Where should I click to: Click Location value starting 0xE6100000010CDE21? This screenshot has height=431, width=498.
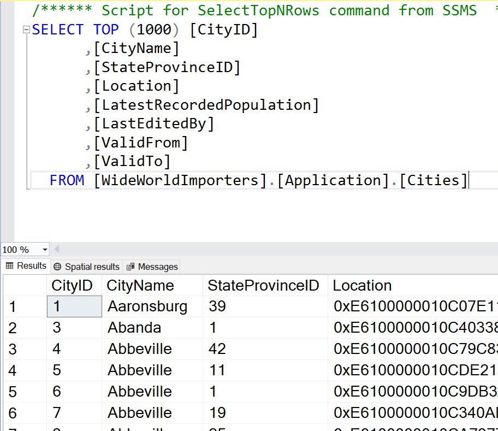tap(413, 370)
